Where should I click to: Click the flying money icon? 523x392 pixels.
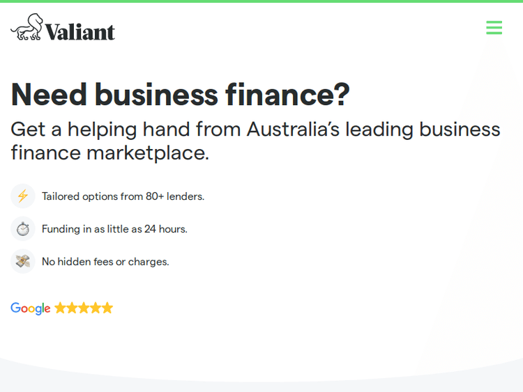coord(23,262)
